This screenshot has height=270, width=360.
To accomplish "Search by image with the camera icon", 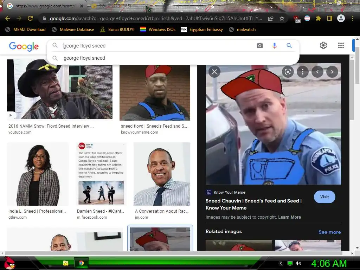I will [x=260, y=45].
